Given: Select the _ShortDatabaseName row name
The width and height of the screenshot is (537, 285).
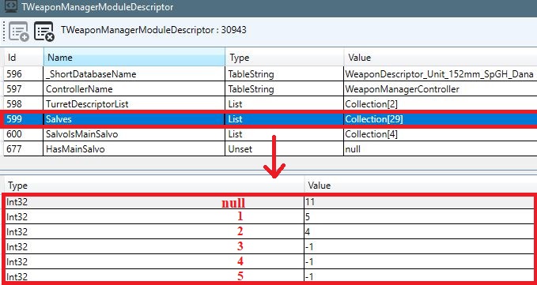Looking at the screenshot, I should pos(134,73).
